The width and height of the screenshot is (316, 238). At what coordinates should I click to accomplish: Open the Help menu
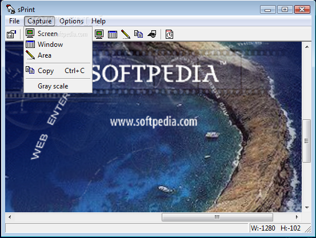point(98,21)
